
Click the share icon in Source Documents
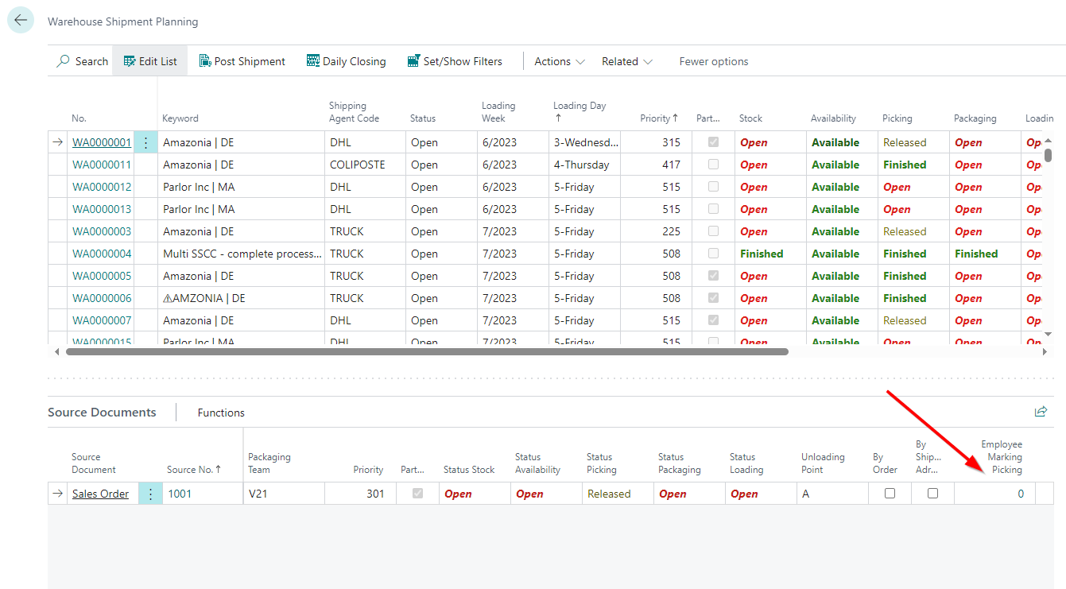pyautogui.click(x=1041, y=412)
